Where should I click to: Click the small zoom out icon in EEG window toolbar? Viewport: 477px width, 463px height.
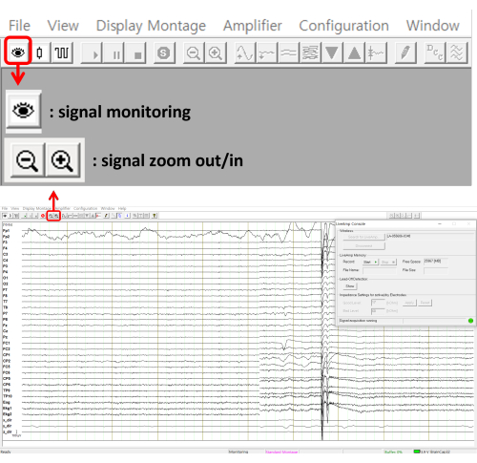(51, 216)
